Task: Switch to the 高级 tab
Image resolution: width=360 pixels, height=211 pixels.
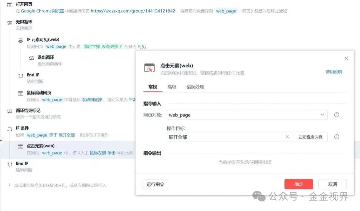Action: [x=171, y=87]
